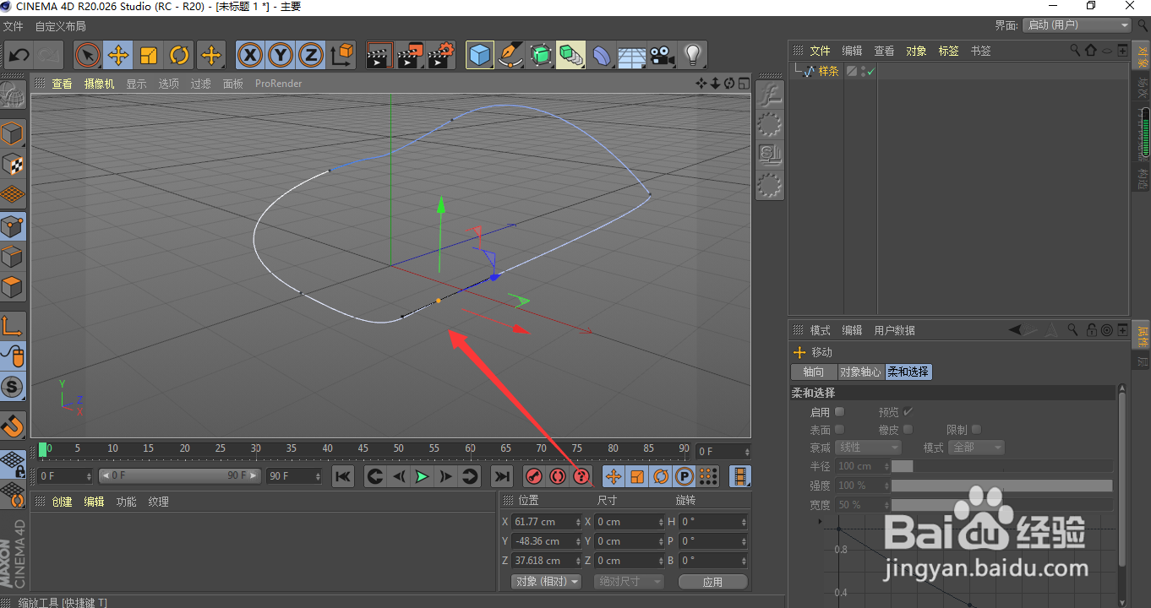Open the Subdivision Surface generators

(x=541, y=56)
